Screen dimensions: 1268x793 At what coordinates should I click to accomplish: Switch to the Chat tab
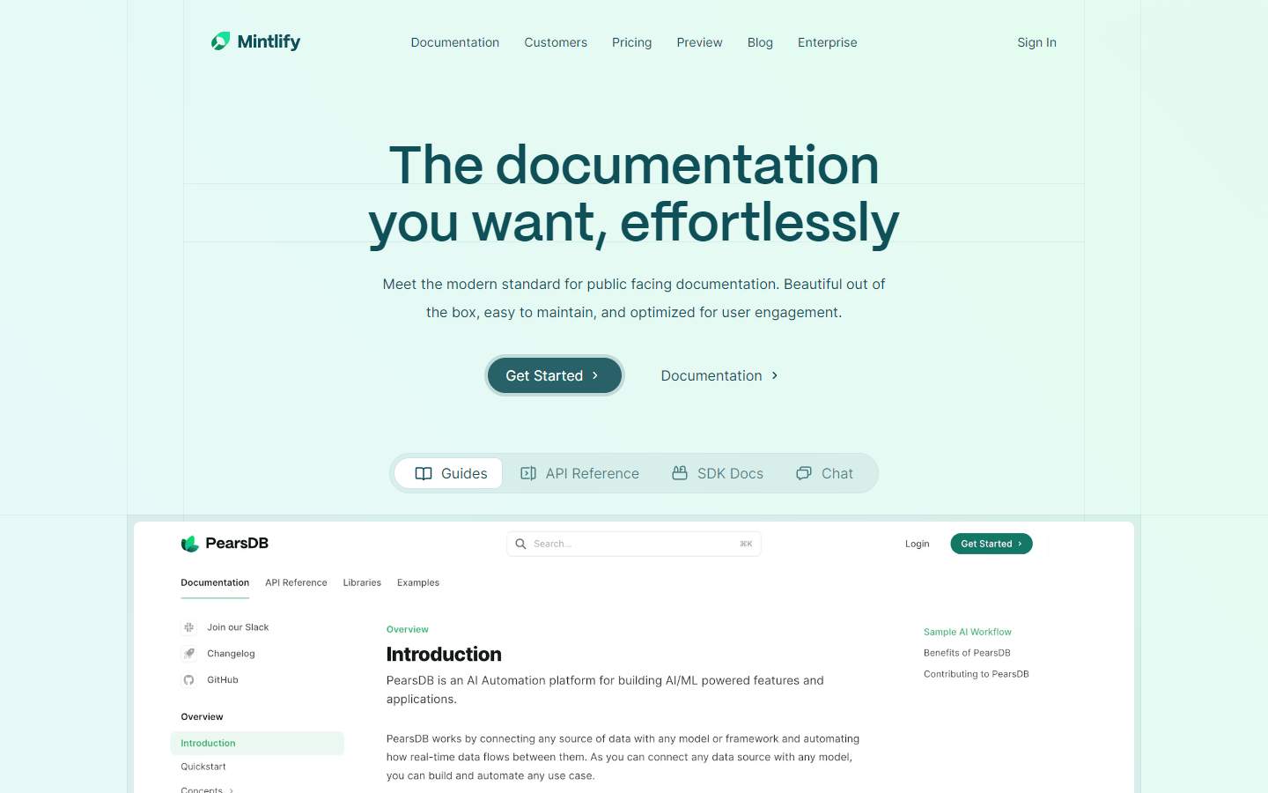pyautogui.click(x=824, y=473)
